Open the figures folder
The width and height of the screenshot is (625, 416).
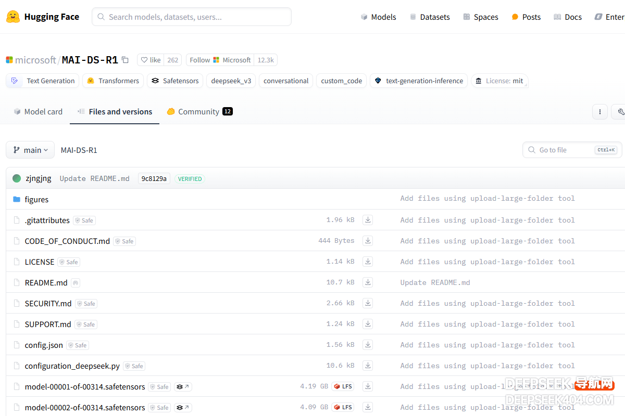[36, 199]
